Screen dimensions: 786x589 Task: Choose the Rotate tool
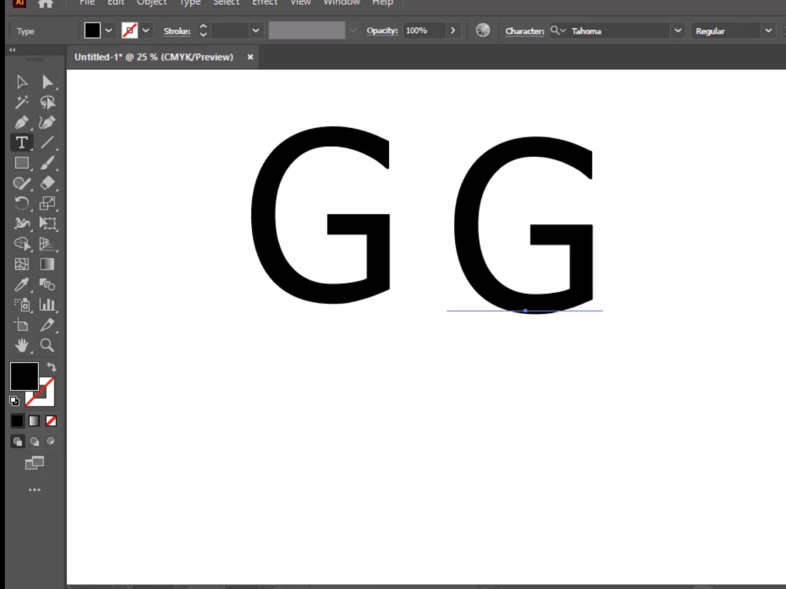point(22,203)
